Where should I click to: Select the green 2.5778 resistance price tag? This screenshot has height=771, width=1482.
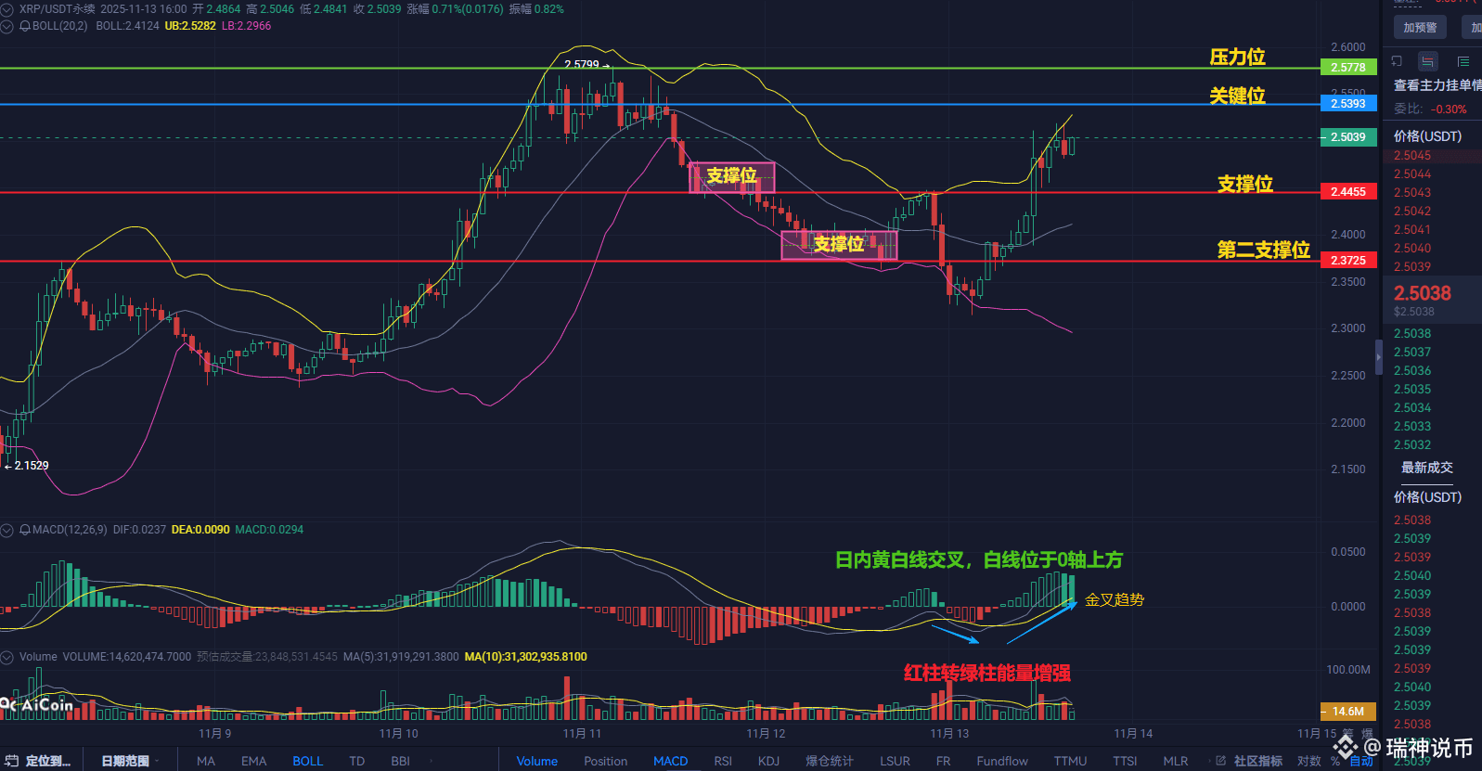pyautogui.click(x=1347, y=68)
